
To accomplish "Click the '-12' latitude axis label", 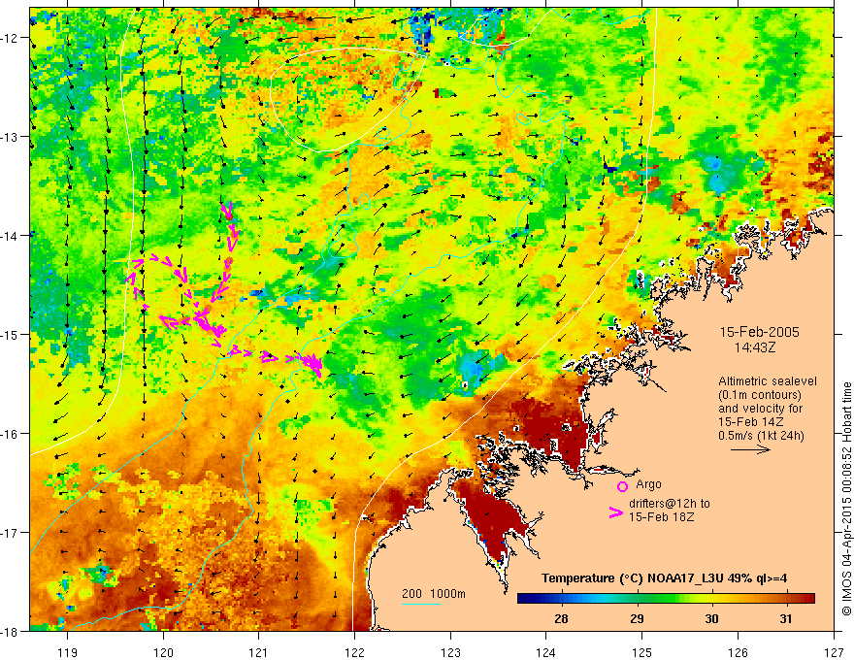I will [11, 38].
